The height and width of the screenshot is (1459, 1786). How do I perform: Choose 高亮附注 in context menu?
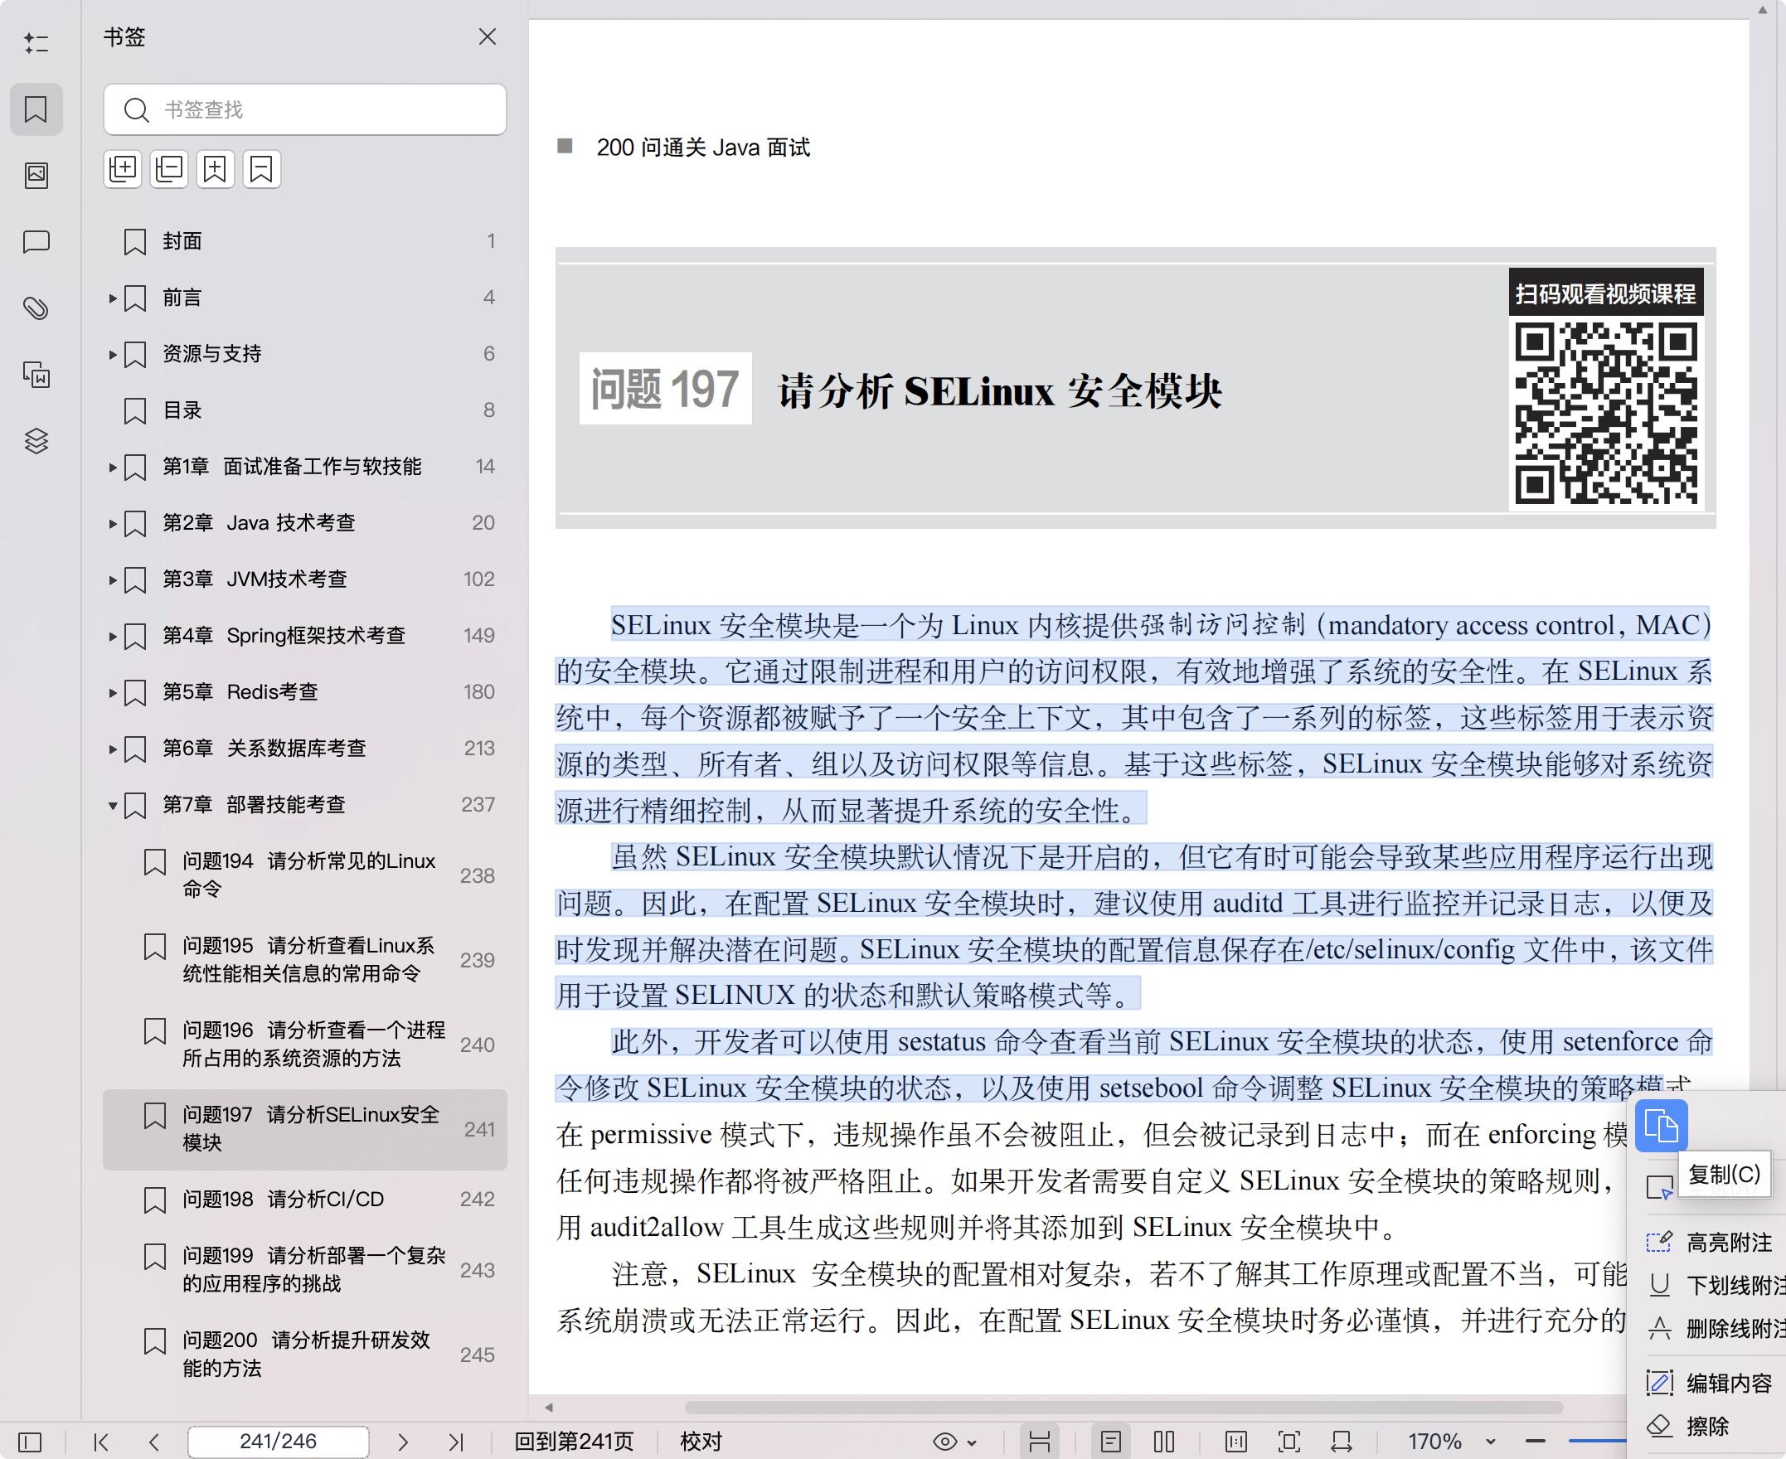coord(1715,1242)
